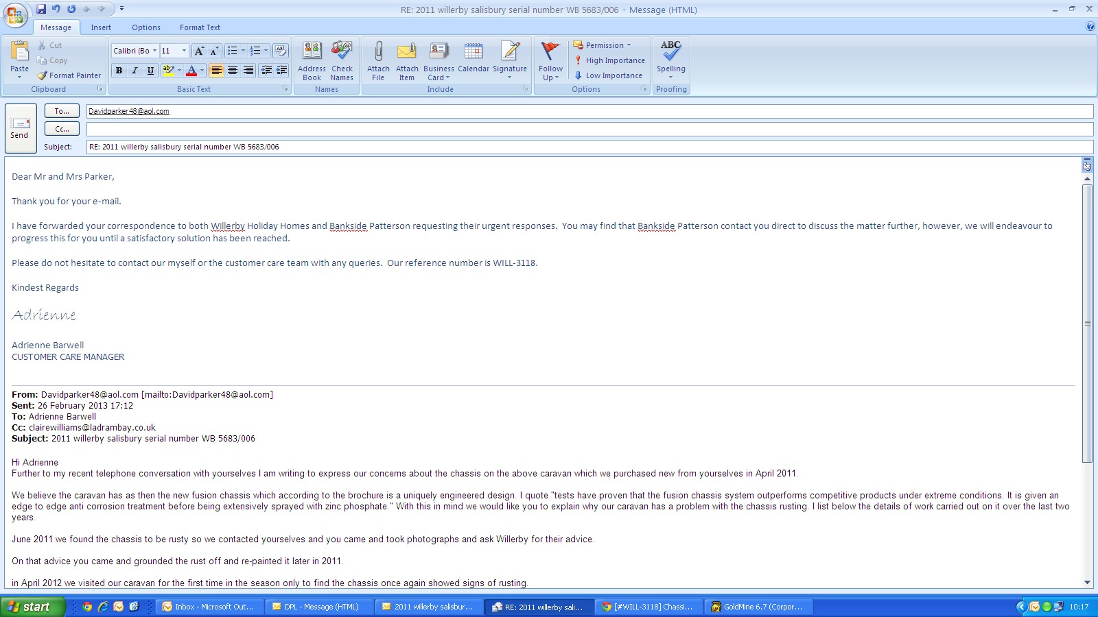
Task: Click the Cc... recipients button
Action: (62, 129)
